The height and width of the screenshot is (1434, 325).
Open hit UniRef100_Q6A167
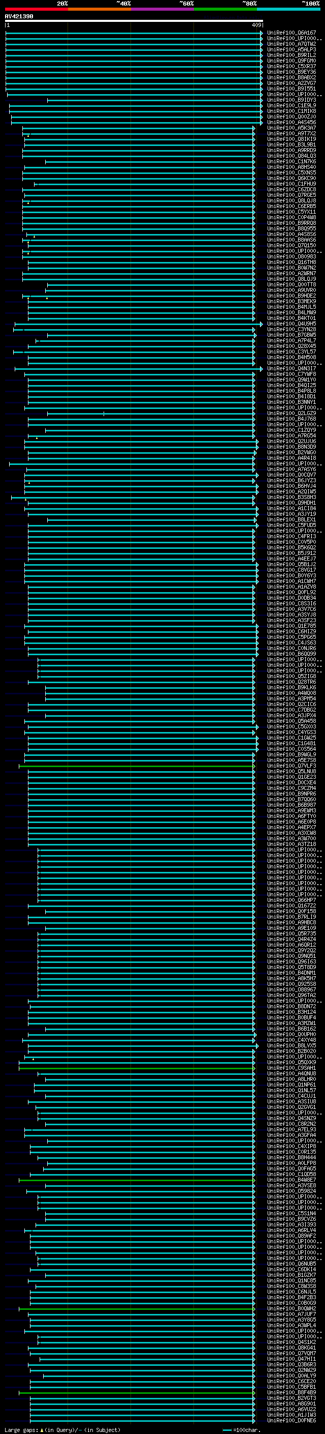[291, 33]
